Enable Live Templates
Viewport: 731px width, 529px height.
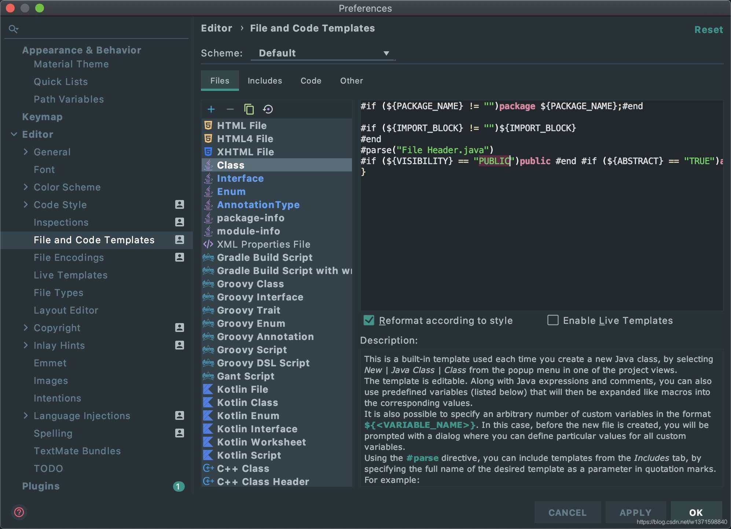553,321
